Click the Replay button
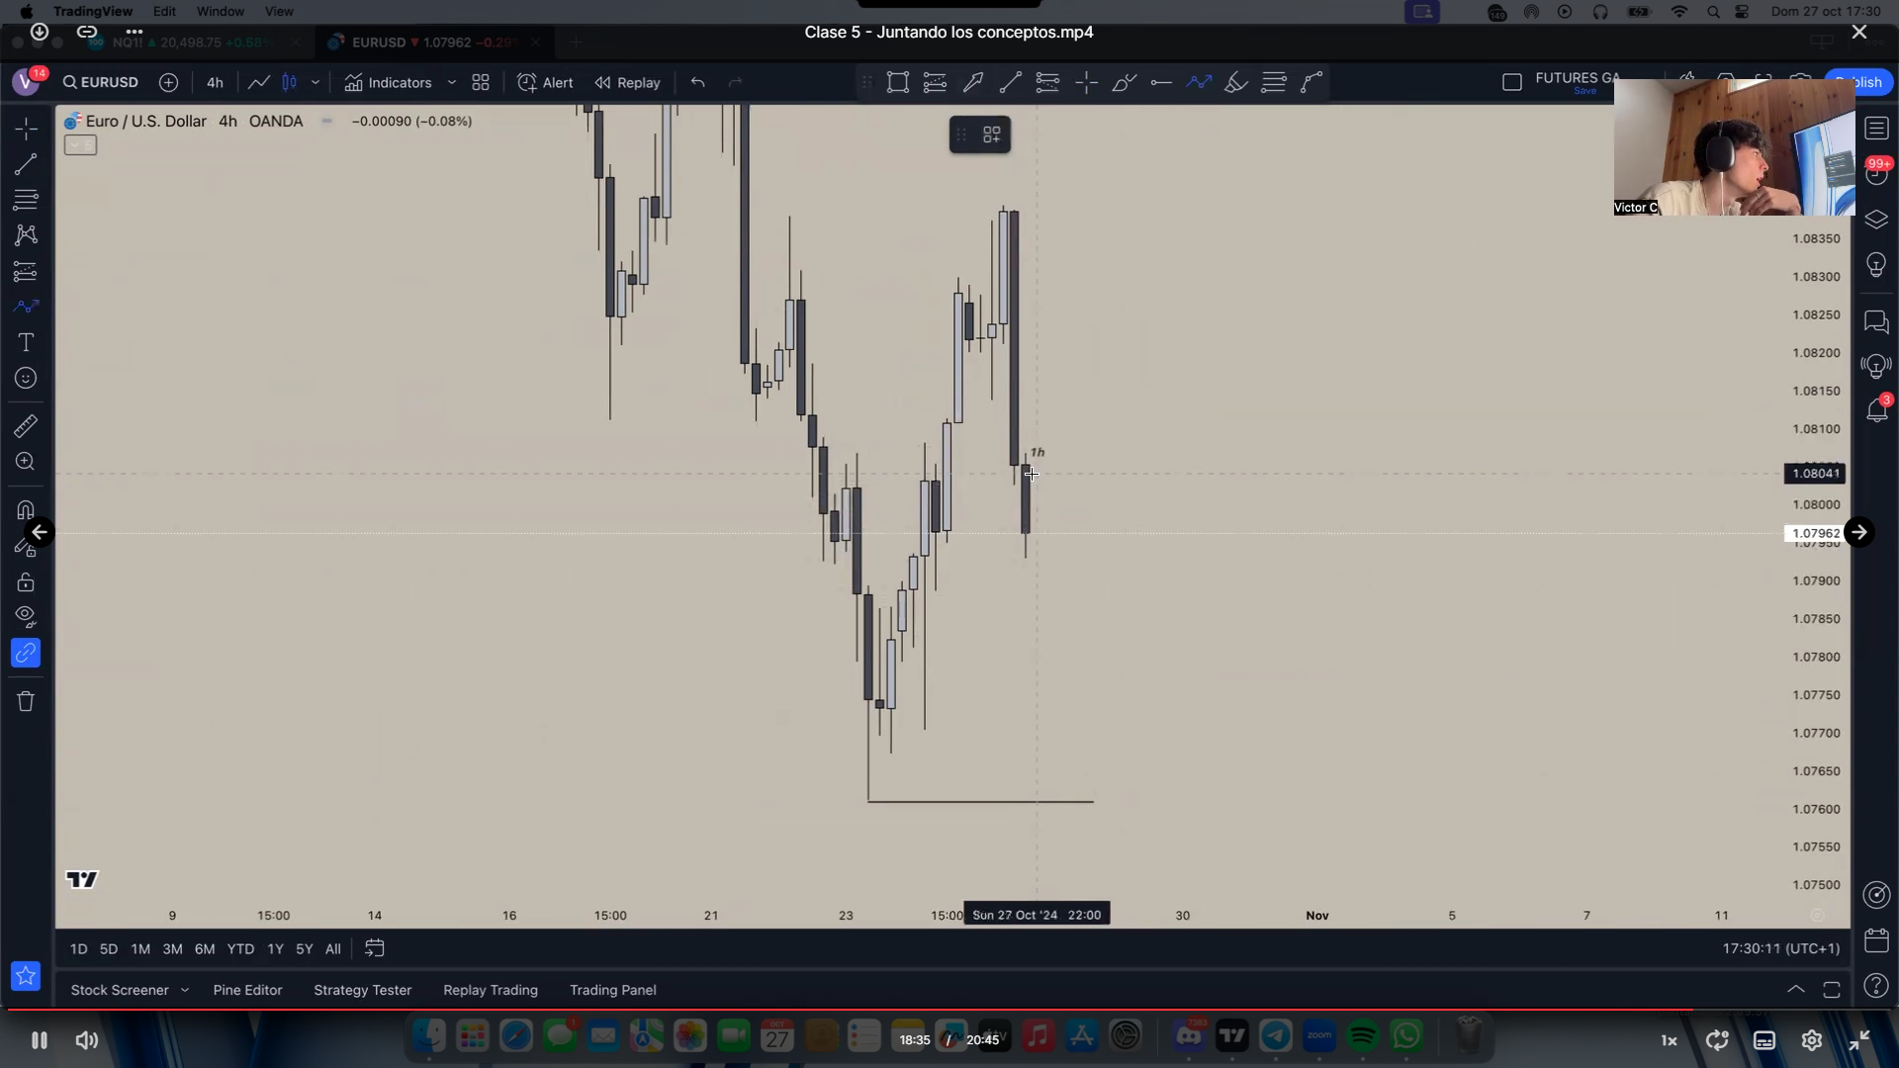Screen dimensions: 1899x1068 tap(627, 82)
